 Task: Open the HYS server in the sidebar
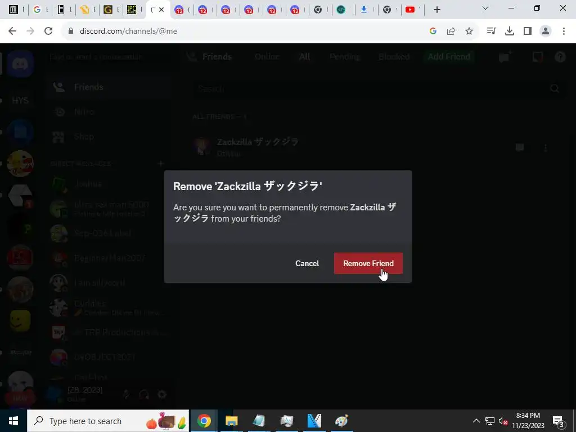pos(20,100)
